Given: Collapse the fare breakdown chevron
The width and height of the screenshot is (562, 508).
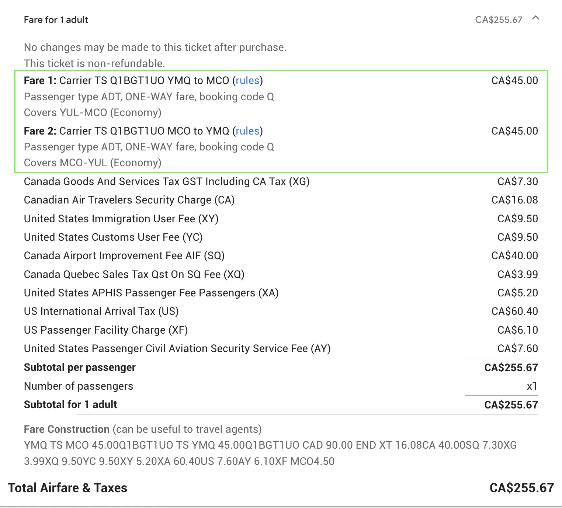Looking at the screenshot, I should (537, 18).
